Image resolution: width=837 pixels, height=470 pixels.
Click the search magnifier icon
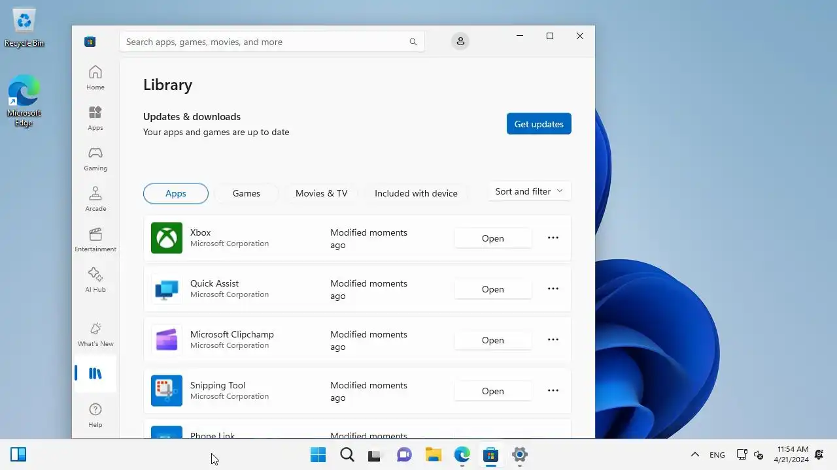pyautogui.click(x=413, y=42)
